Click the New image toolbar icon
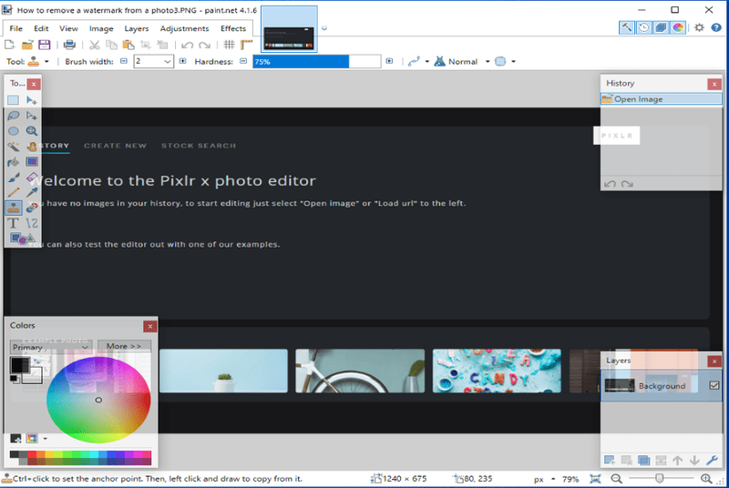 pos(10,45)
